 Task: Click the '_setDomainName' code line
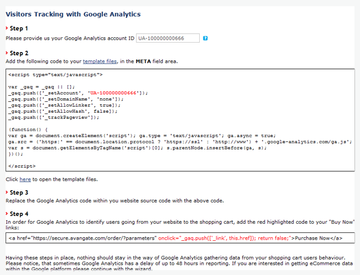pyautogui.click(x=66, y=99)
